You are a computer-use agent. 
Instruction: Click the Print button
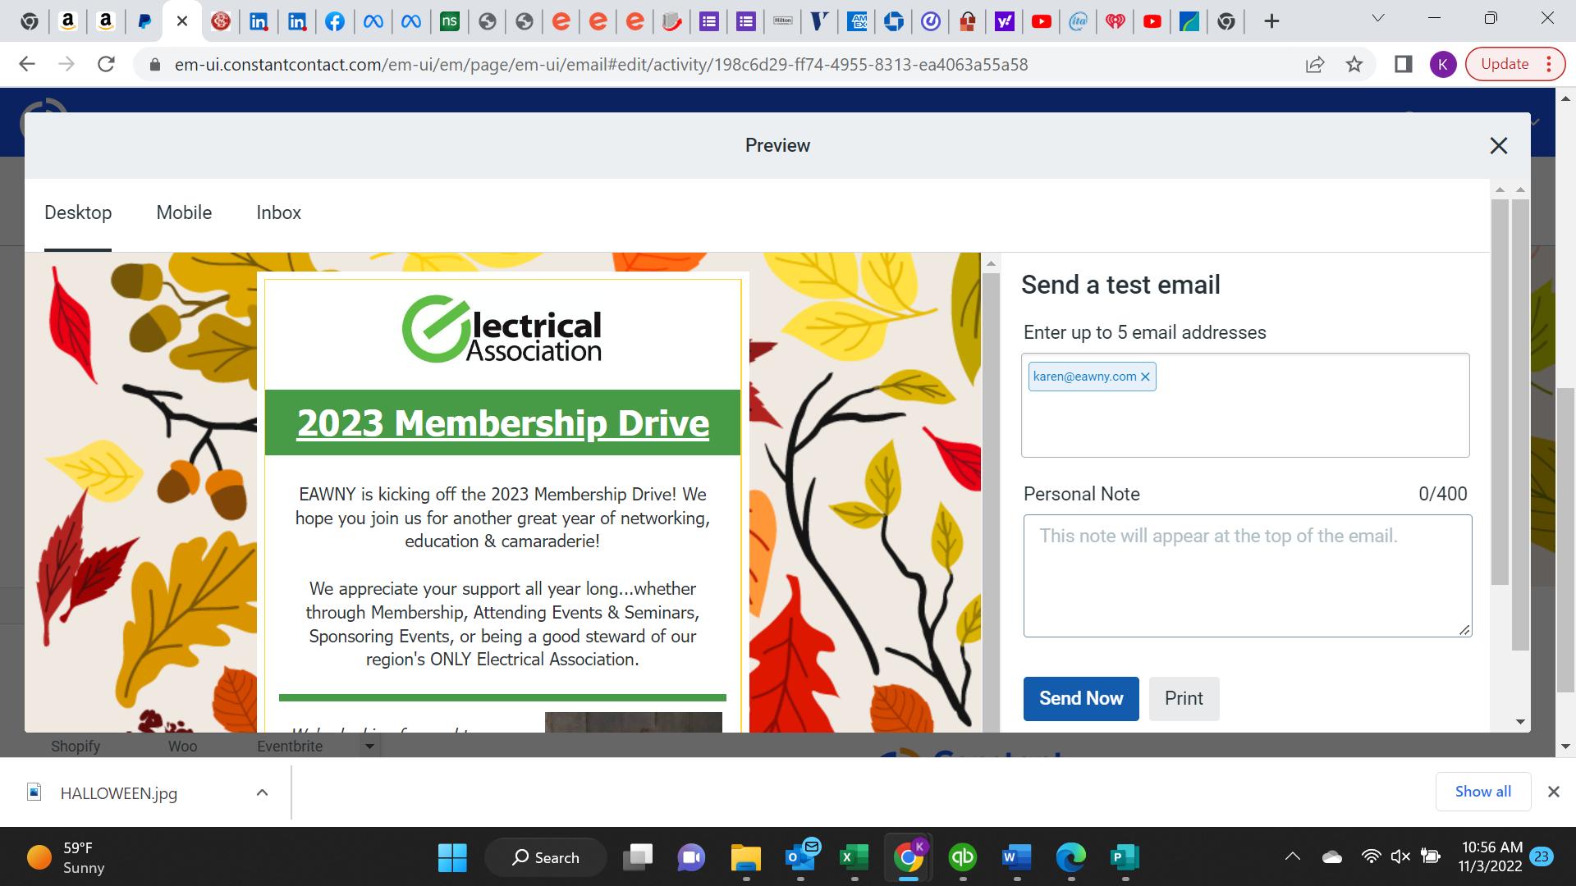(x=1183, y=698)
